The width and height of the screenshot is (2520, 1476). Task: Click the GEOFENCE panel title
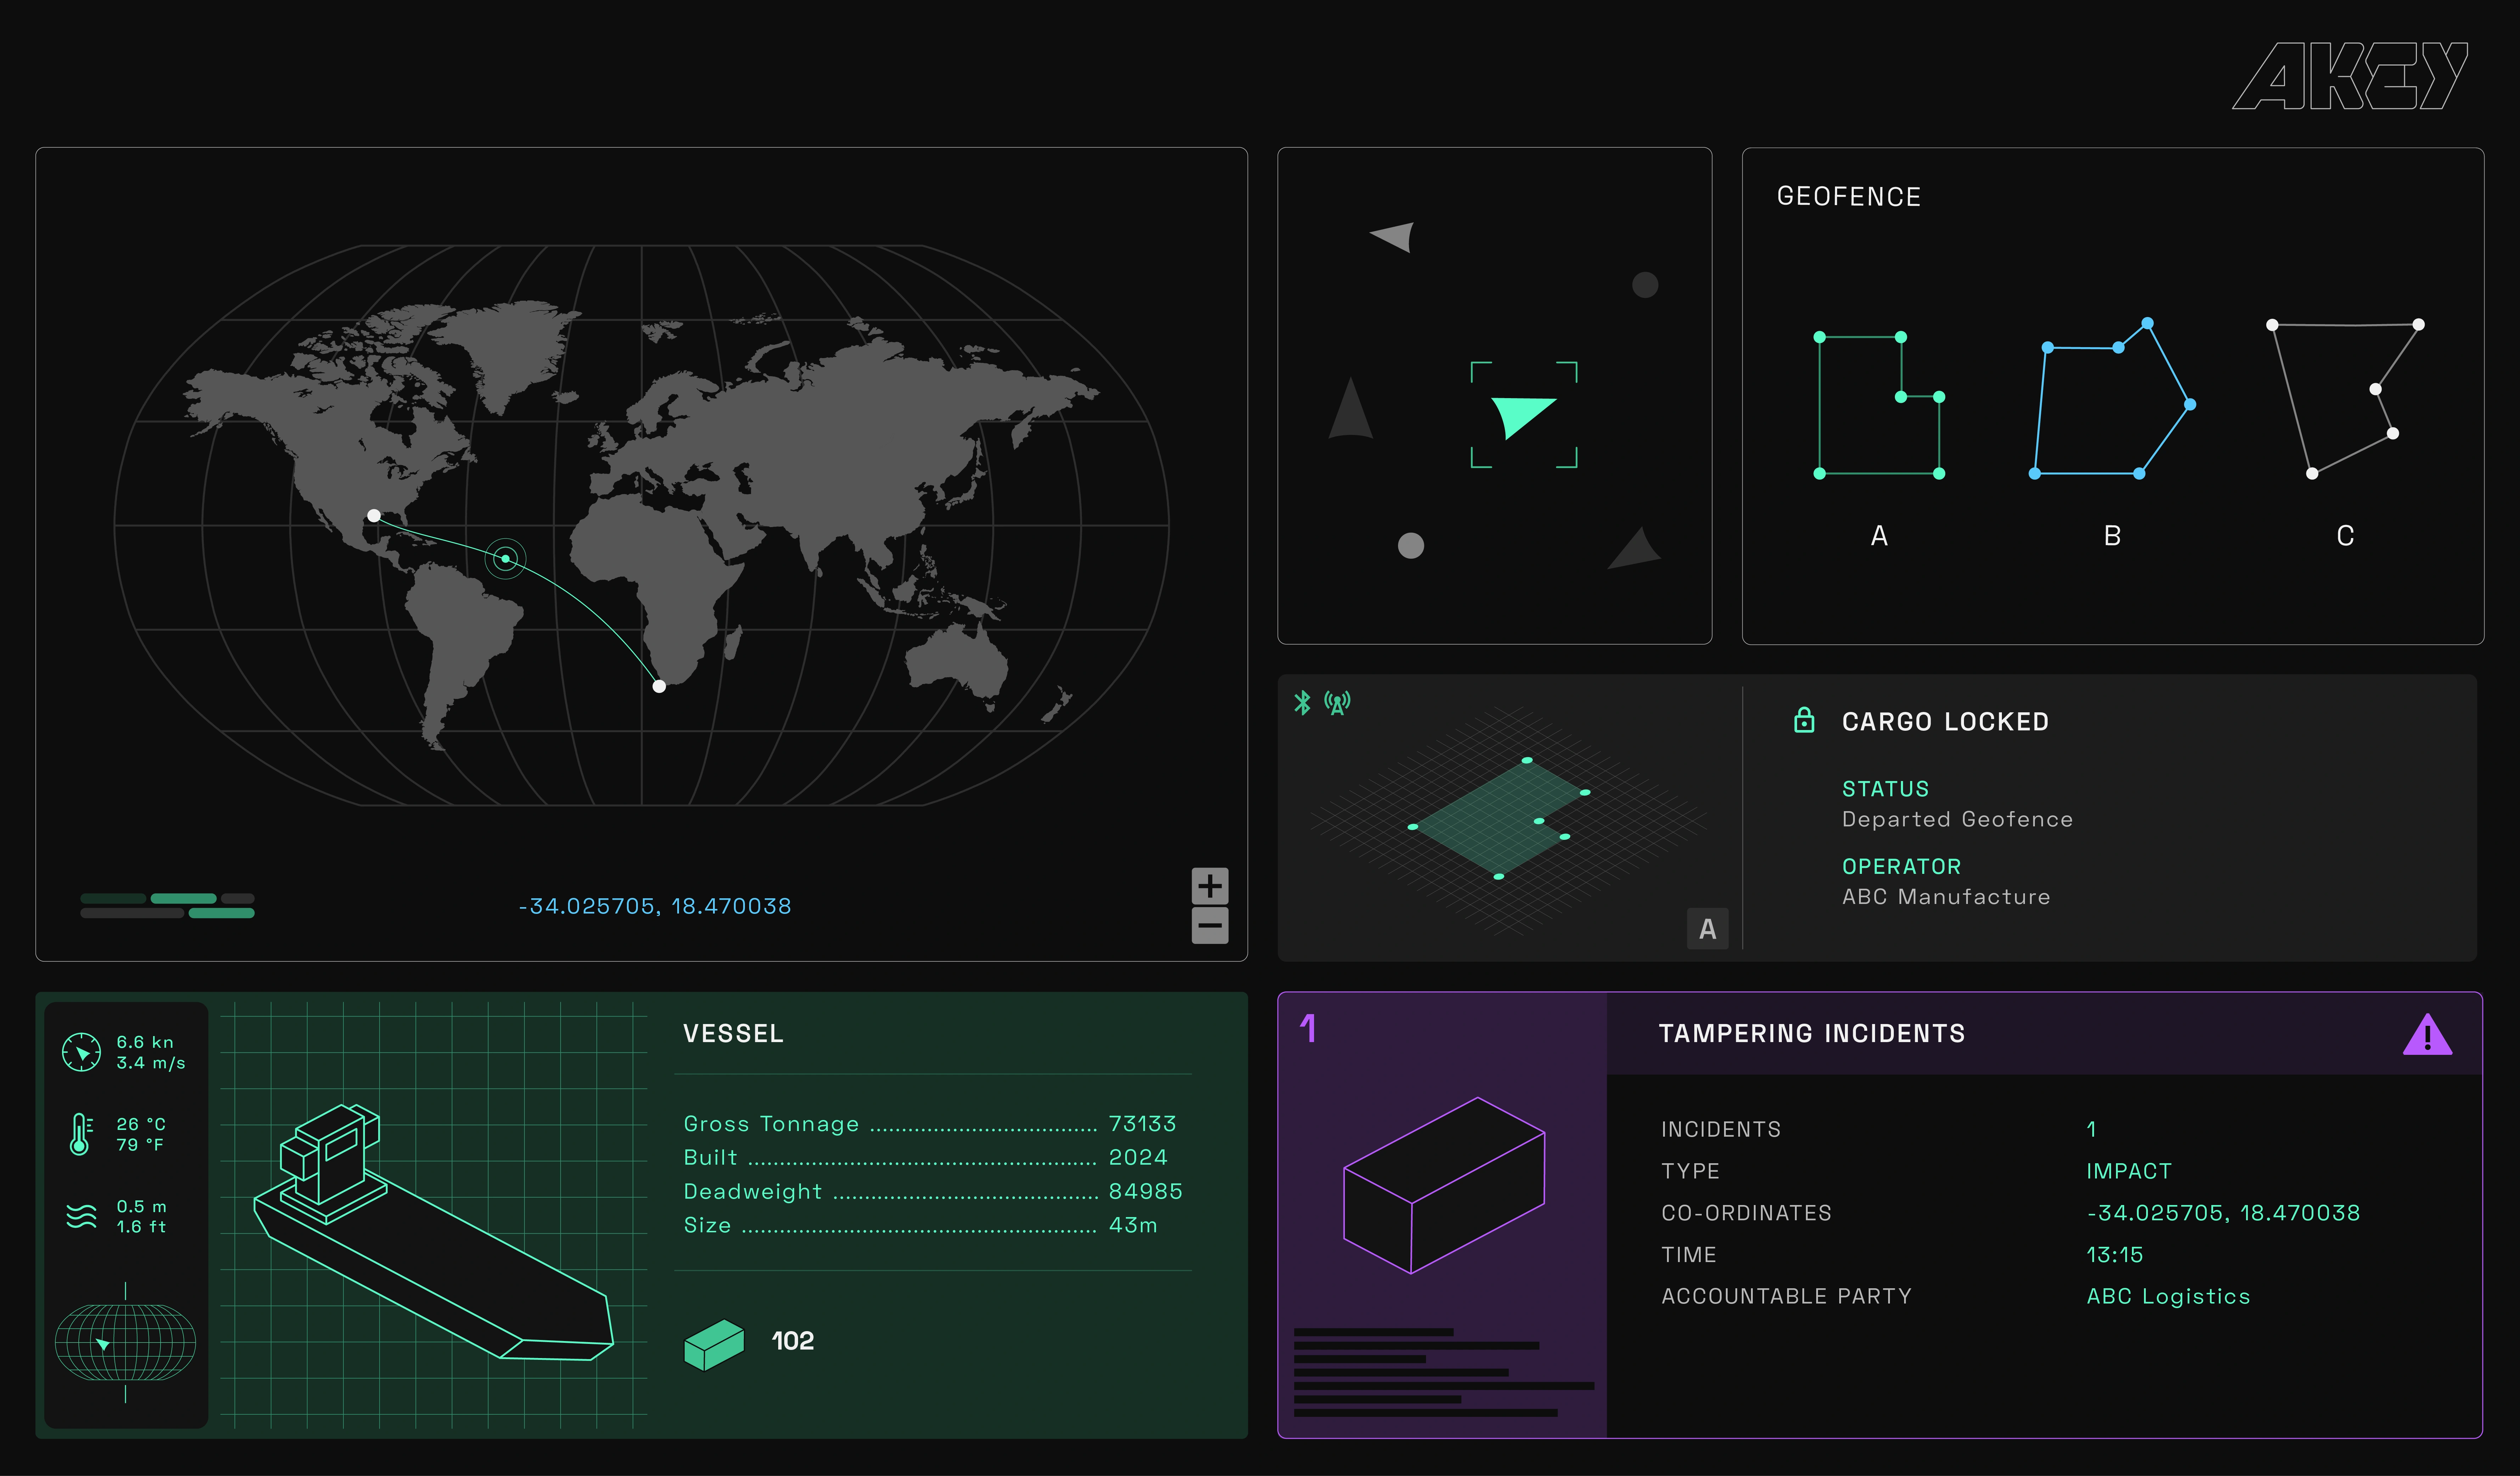coord(1849,197)
